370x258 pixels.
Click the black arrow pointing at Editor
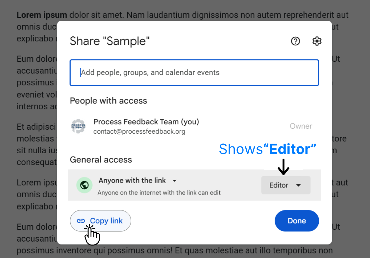pos(283,167)
